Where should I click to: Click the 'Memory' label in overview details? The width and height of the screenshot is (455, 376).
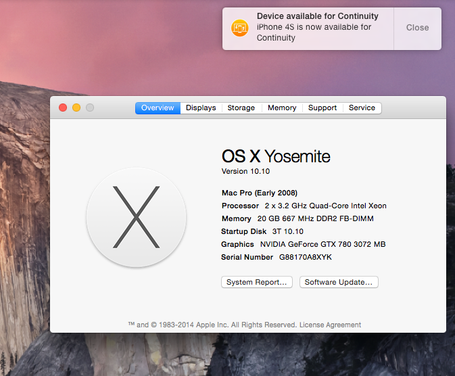[x=237, y=218]
